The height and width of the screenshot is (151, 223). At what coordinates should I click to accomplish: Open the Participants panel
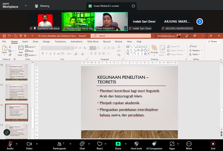coord(60,146)
